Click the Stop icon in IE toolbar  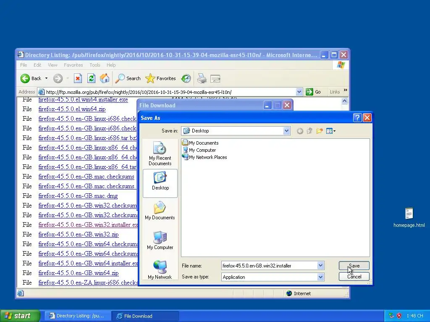(x=78, y=78)
